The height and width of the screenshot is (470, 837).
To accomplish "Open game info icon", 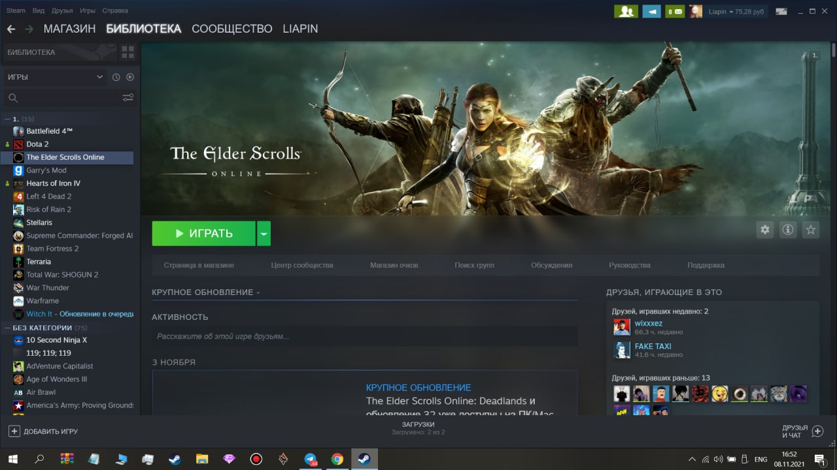I will click(788, 230).
